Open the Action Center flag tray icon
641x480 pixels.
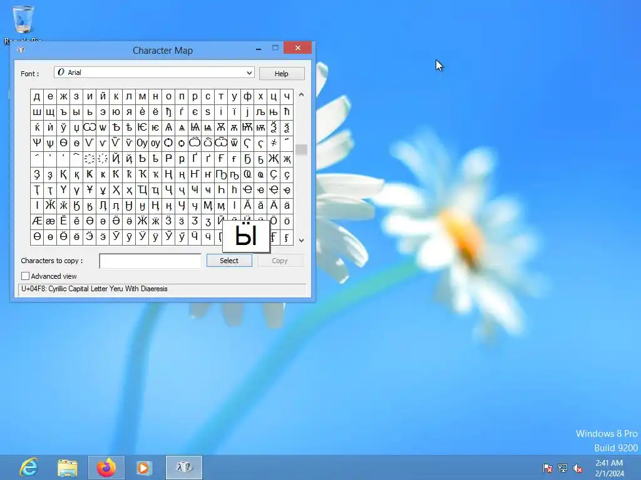click(547, 468)
